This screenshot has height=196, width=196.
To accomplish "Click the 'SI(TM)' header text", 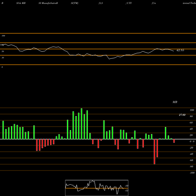I will tap(74, 3).
